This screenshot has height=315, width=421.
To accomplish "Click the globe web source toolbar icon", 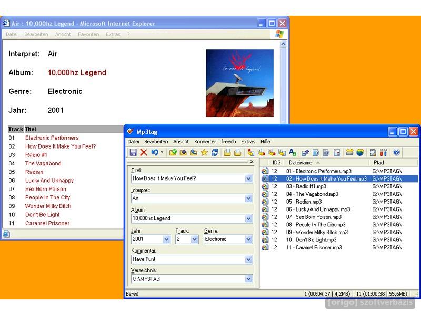I will pyautogui.click(x=360, y=152).
